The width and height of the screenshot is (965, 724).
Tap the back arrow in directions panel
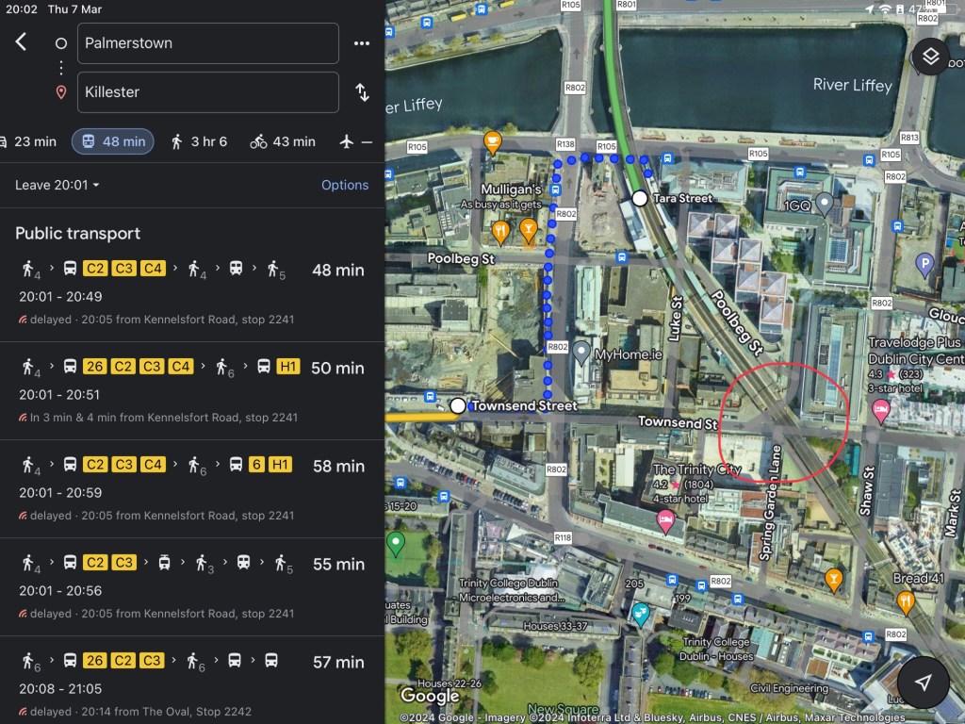(22, 42)
